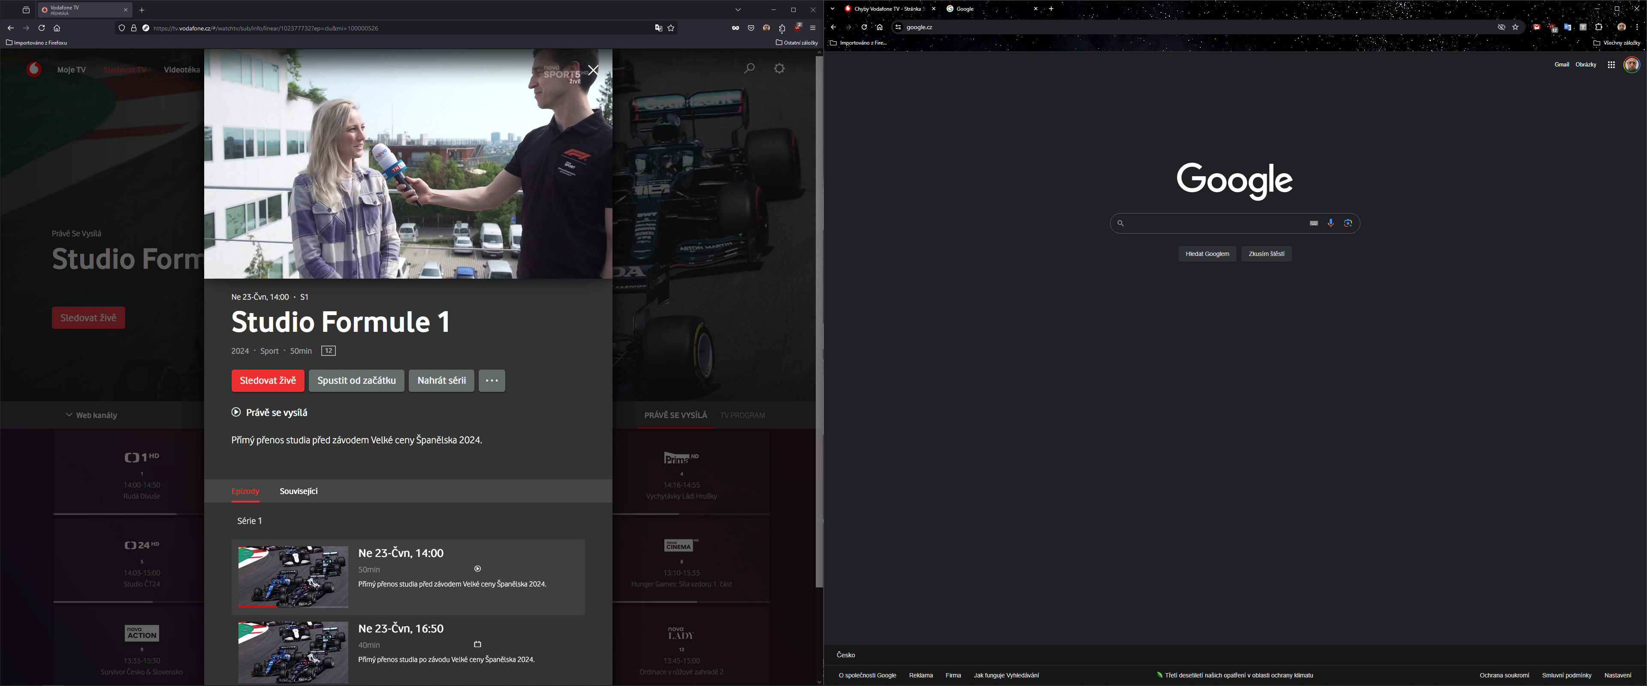This screenshot has height=686, width=1647.
Task: Click record icon on 16:50 episode
Action: click(x=478, y=644)
